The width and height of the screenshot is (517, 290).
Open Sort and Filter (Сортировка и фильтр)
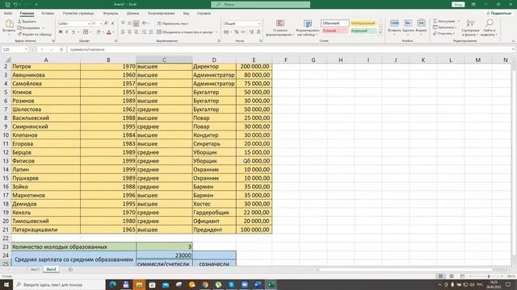point(470,27)
